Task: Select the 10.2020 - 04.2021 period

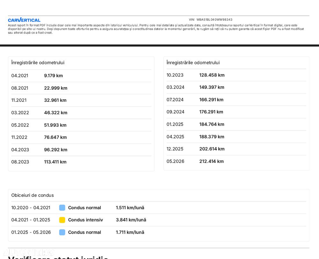Action: point(31,208)
